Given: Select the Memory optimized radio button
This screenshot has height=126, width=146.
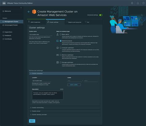Looking at the screenshot, I should (x=61, y=55).
